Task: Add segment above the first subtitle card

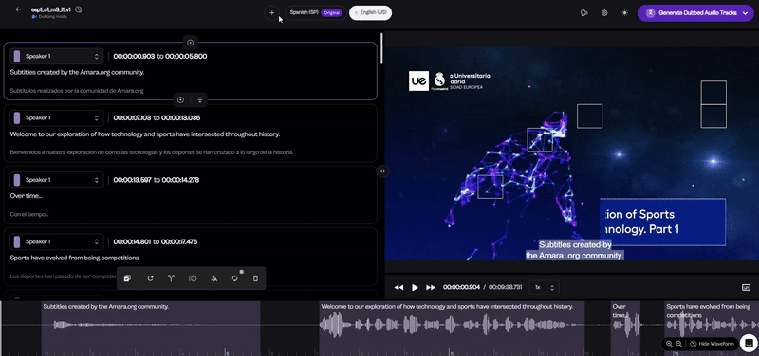Action: (x=191, y=43)
